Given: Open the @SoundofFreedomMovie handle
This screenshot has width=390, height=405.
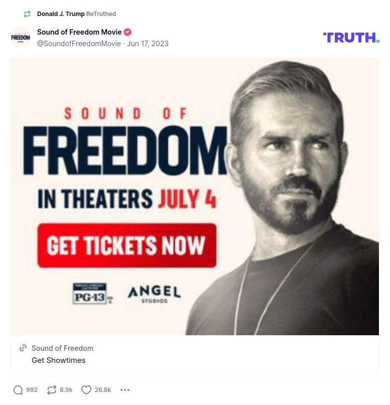Looking at the screenshot, I should point(79,44).
